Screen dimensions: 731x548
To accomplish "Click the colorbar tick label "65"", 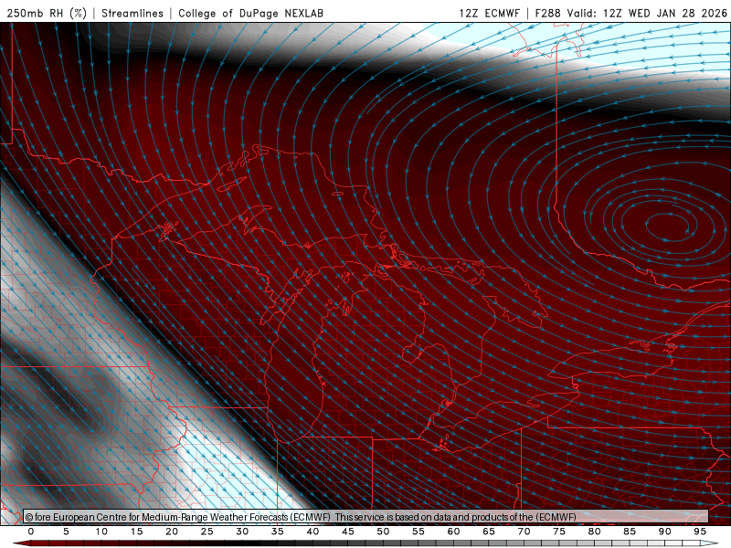I will [489, 532].
